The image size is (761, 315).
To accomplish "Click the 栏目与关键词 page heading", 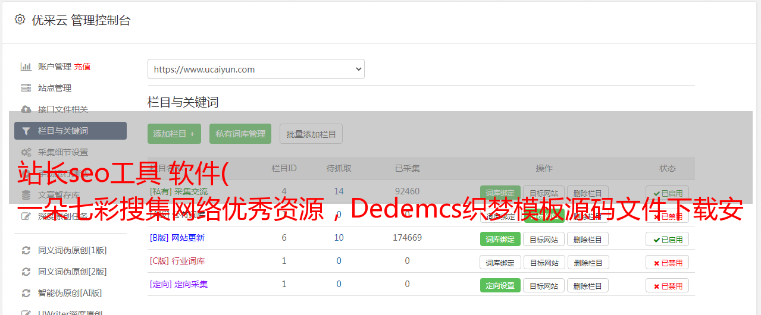I will tap(183, 102).
